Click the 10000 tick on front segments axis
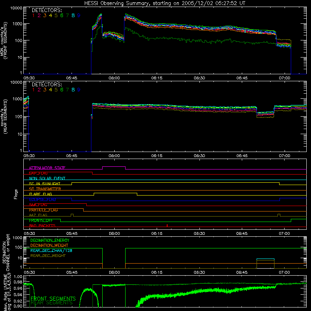311x311 pixels. 16,8
